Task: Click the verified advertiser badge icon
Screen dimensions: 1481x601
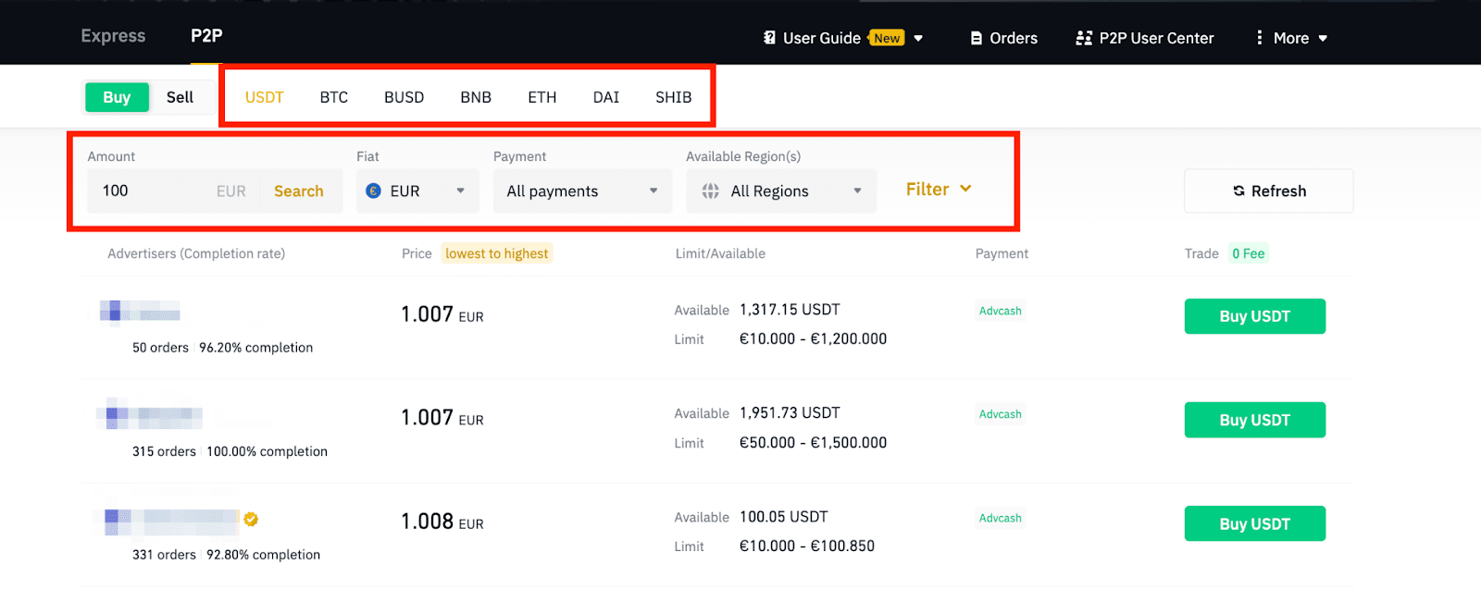Action: coord(251,520)
